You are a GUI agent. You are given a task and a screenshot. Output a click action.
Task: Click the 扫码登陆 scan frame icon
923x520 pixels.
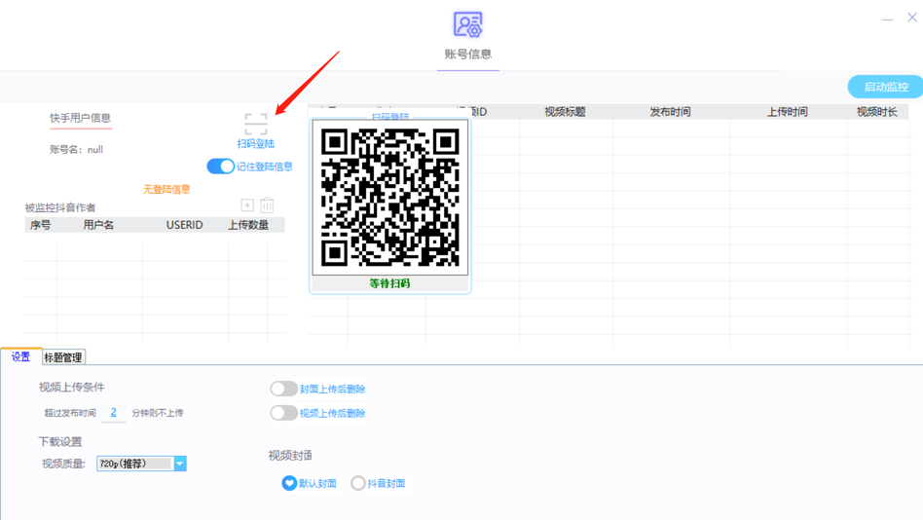tap(256, 125)
